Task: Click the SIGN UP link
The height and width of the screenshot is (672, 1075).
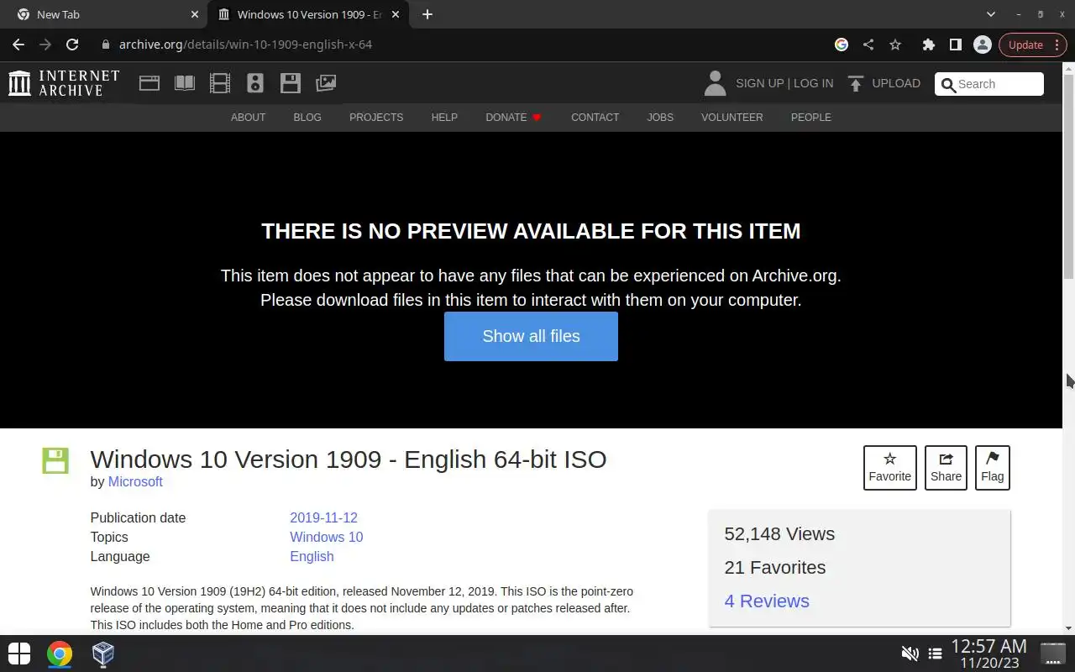Action: tap(759, 83)
